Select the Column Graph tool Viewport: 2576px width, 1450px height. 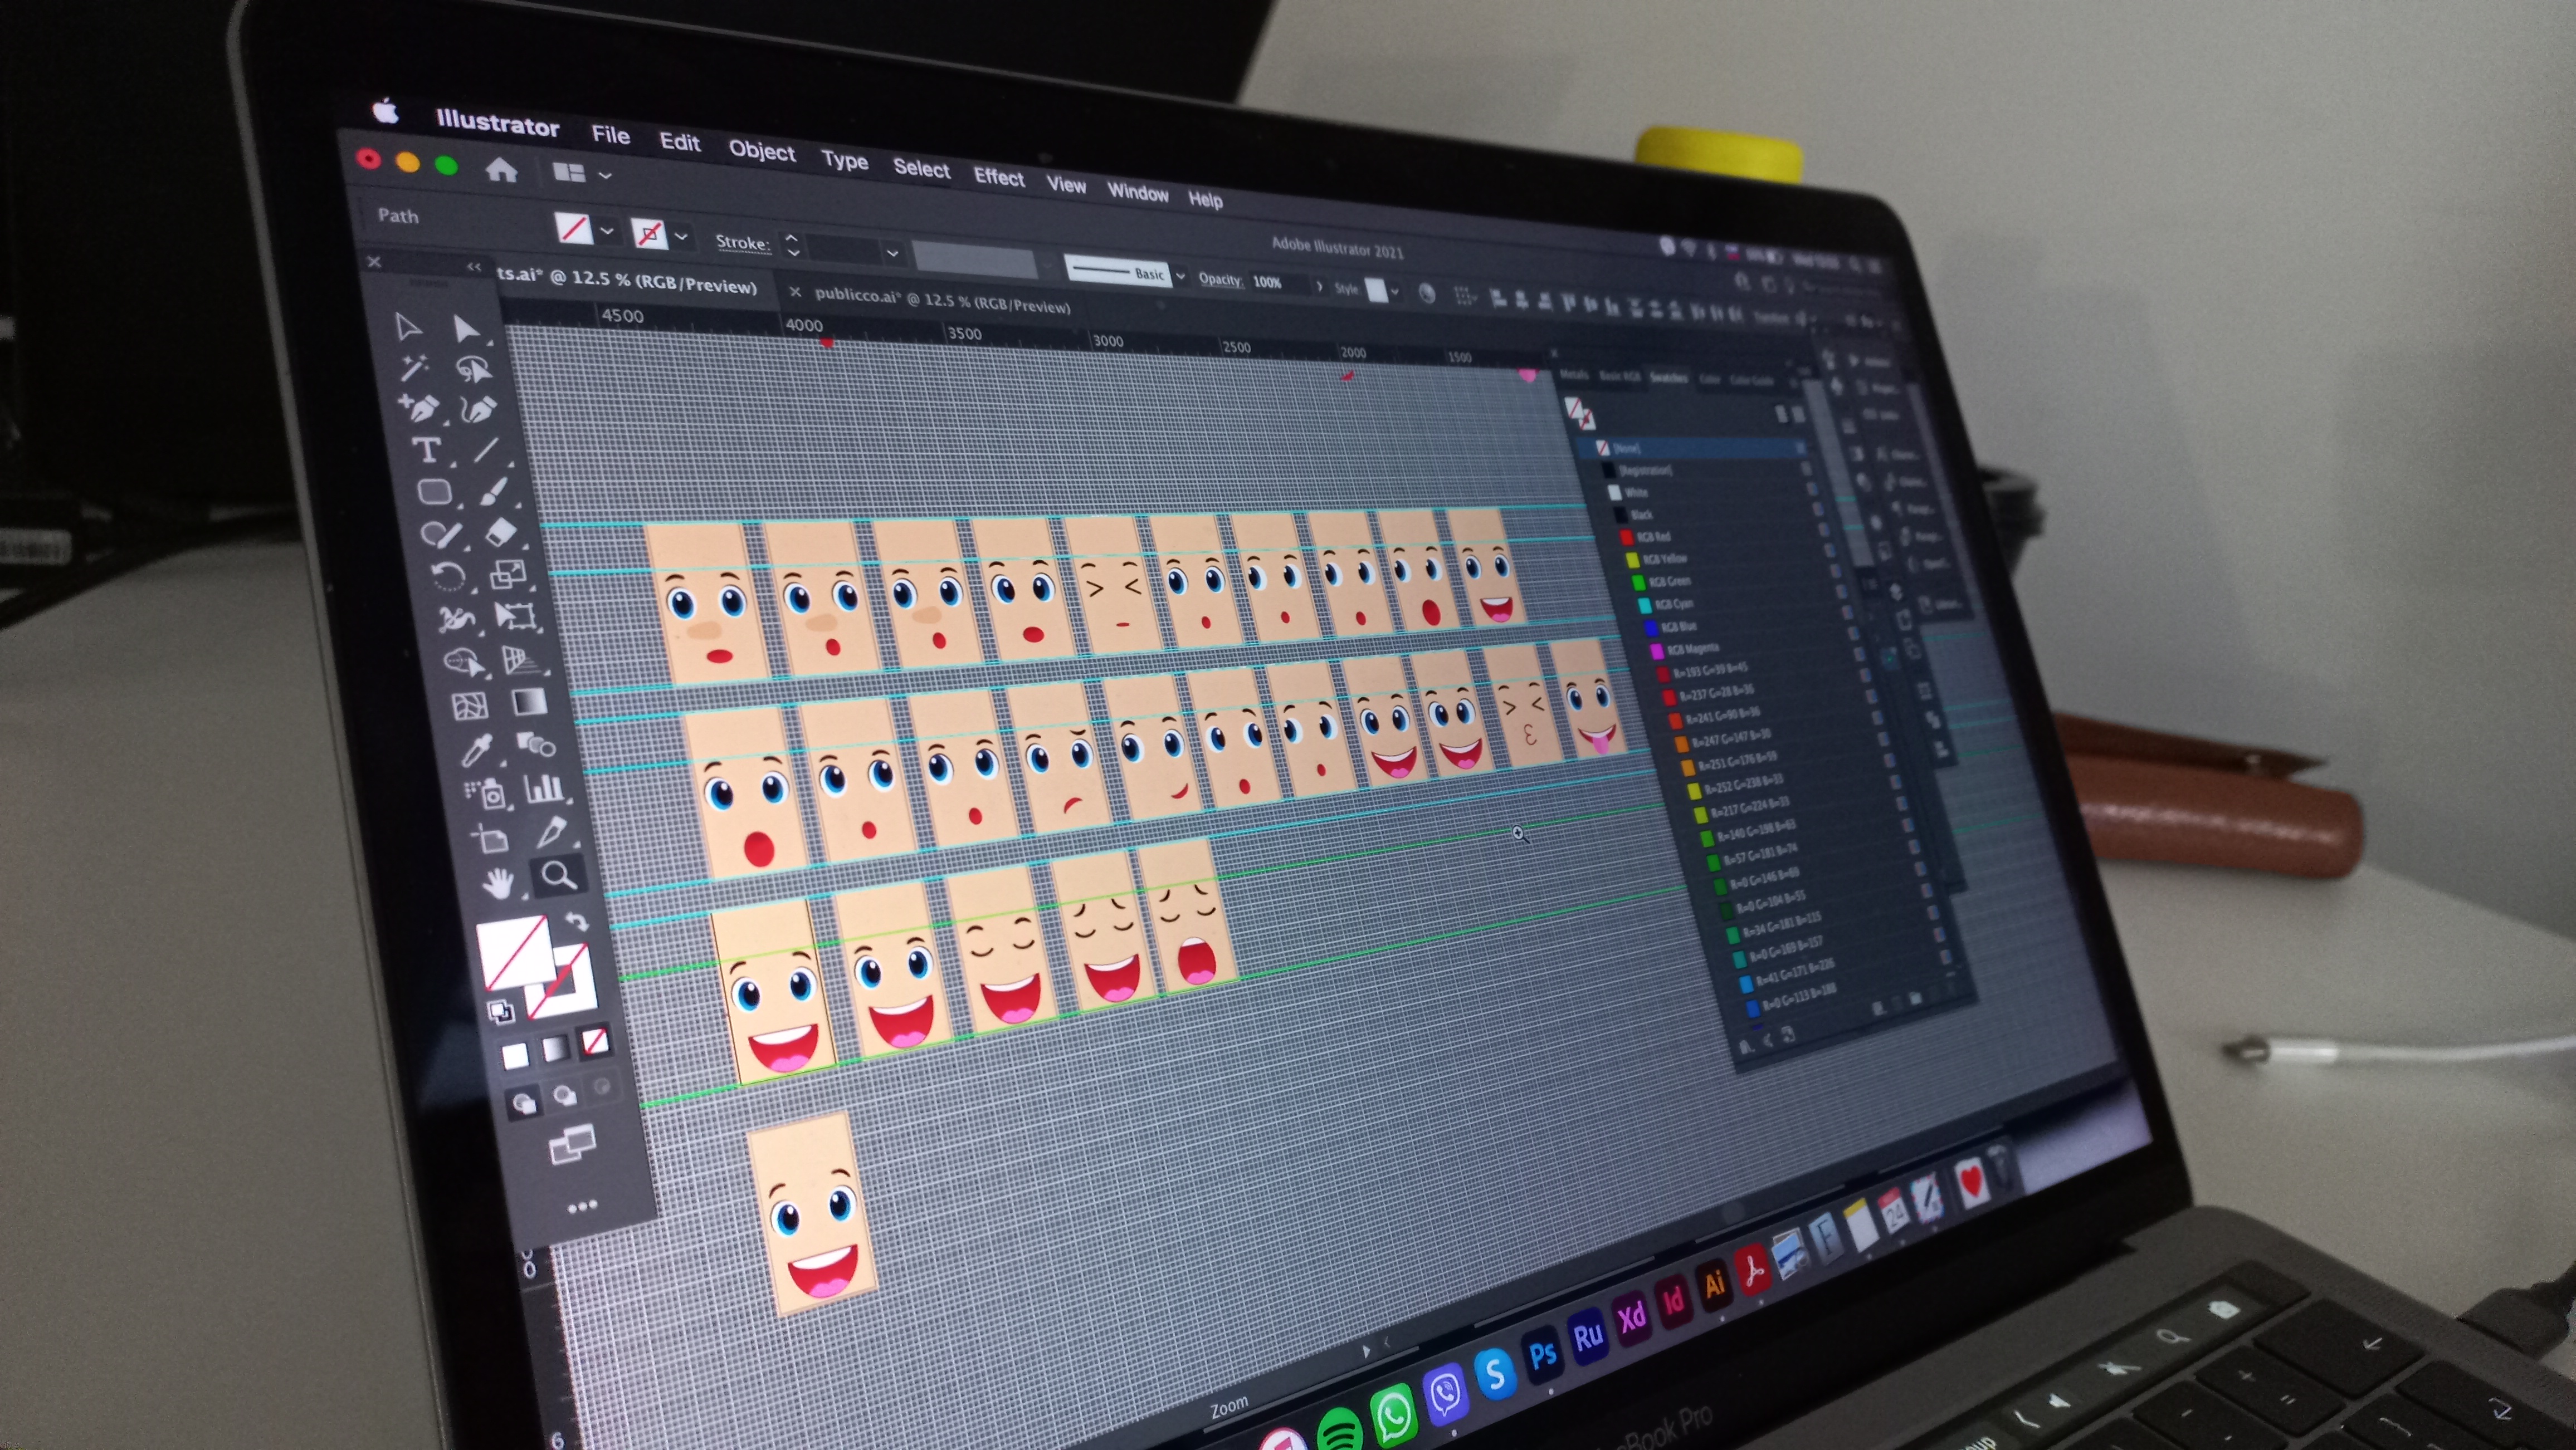tap(544, 788)
